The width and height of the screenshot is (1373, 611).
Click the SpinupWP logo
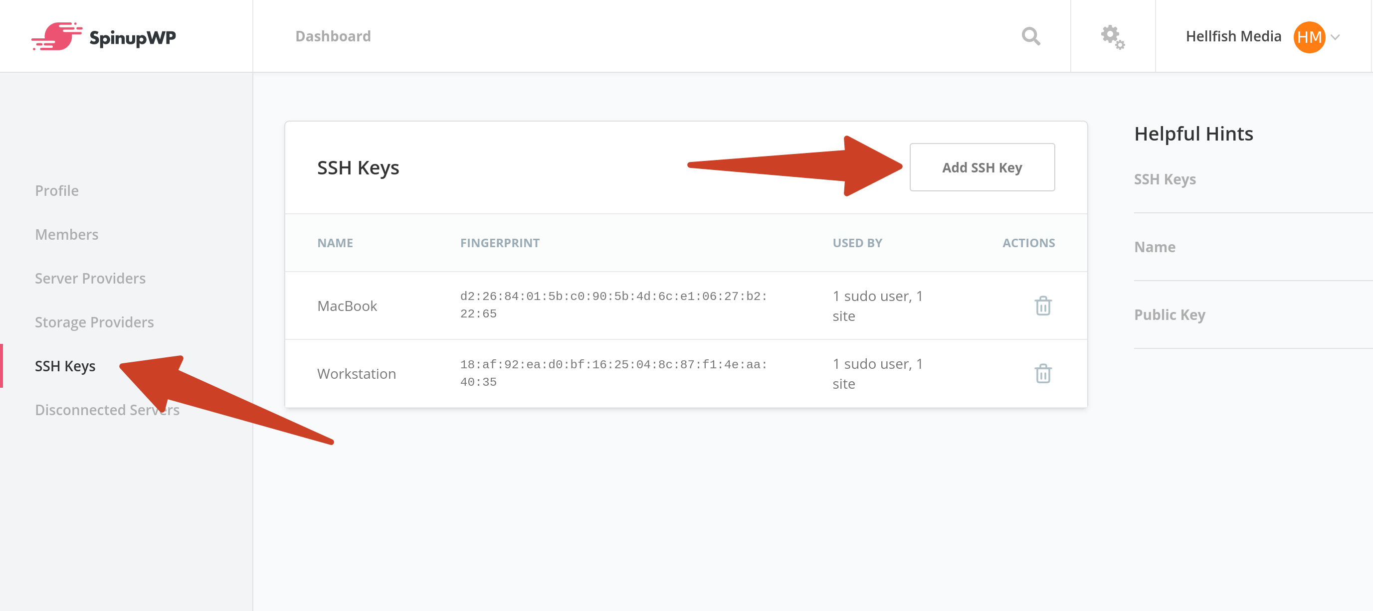tap(107, 36)
